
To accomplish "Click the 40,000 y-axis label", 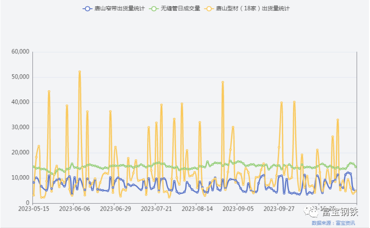I will 20,102.
